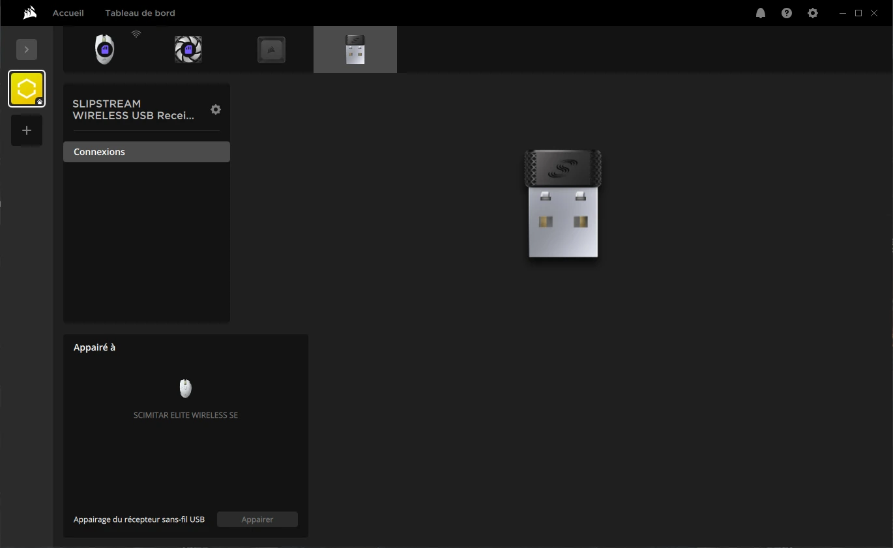
Task: Add a new profile with plus button
Action: (x=27, y=130)
